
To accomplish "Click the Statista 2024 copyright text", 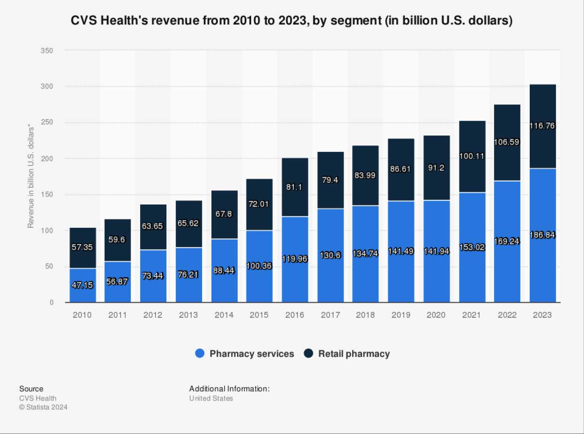I will click(43, 407).
